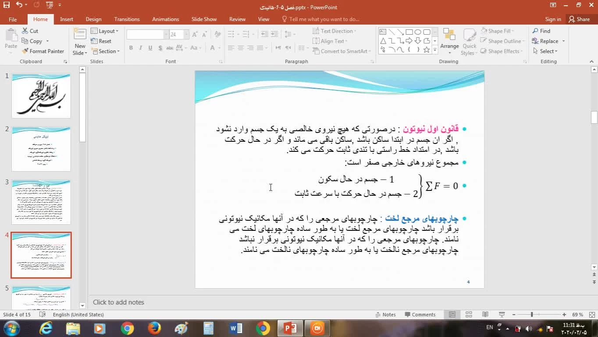The width and height of the screenshot is (598, 337).
Task: Toggle Italic text formatting
Action: (x=141, y=48)
